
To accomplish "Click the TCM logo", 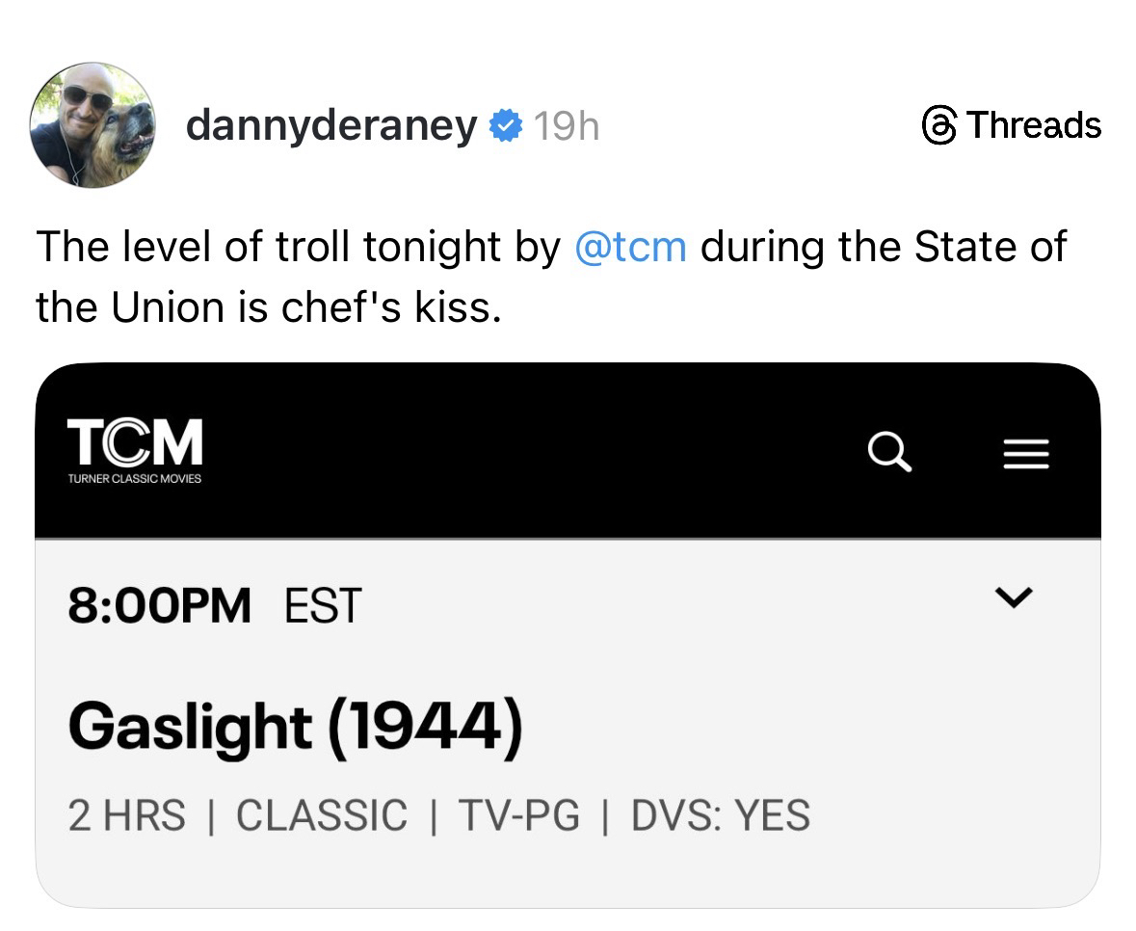I will [x=135, y=442].
